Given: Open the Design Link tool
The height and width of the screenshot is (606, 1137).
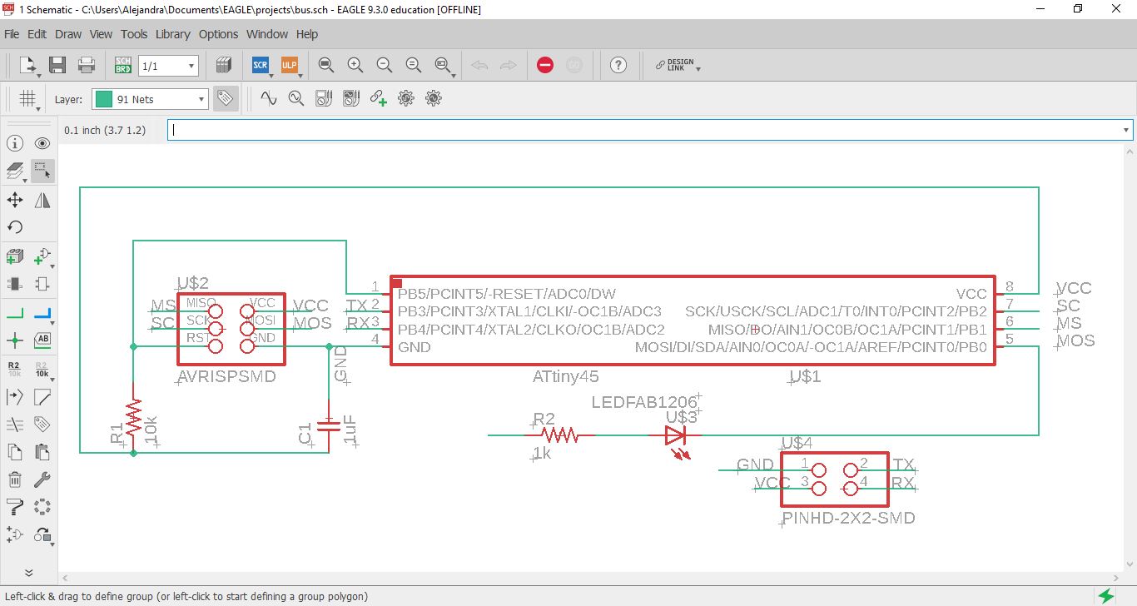Looking at the screenshot, I should [x=676, y=65].
